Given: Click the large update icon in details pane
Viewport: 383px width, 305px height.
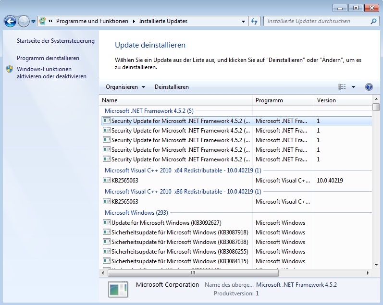Looking at the screenshot, I should 118,289.
